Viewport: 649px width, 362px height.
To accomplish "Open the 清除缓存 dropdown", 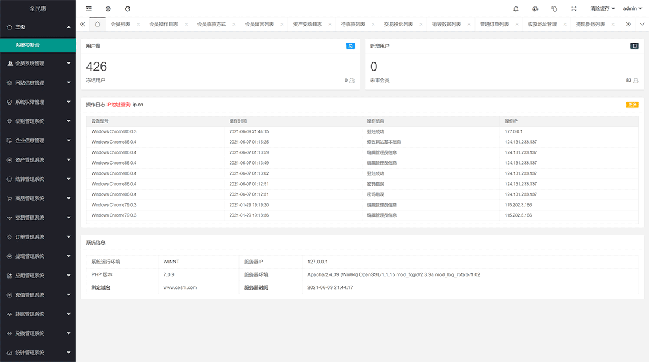I will [x=602, y=9].
